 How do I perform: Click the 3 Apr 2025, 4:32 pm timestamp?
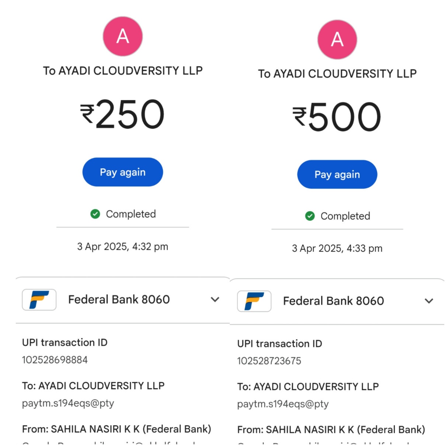(x=122, y=246)
